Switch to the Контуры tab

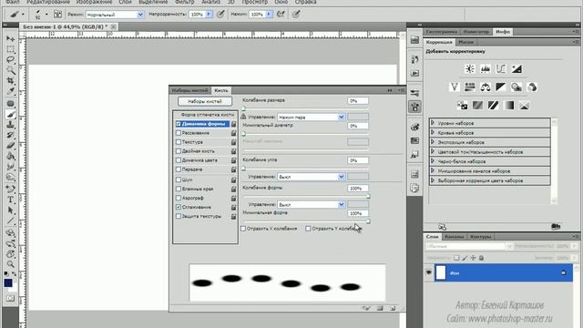point(480,237)
